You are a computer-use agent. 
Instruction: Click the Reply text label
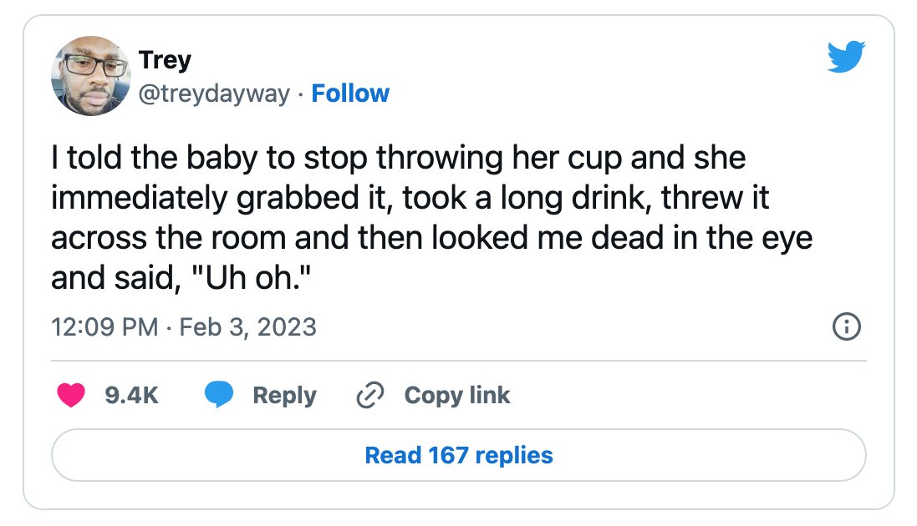coord(284,397)
